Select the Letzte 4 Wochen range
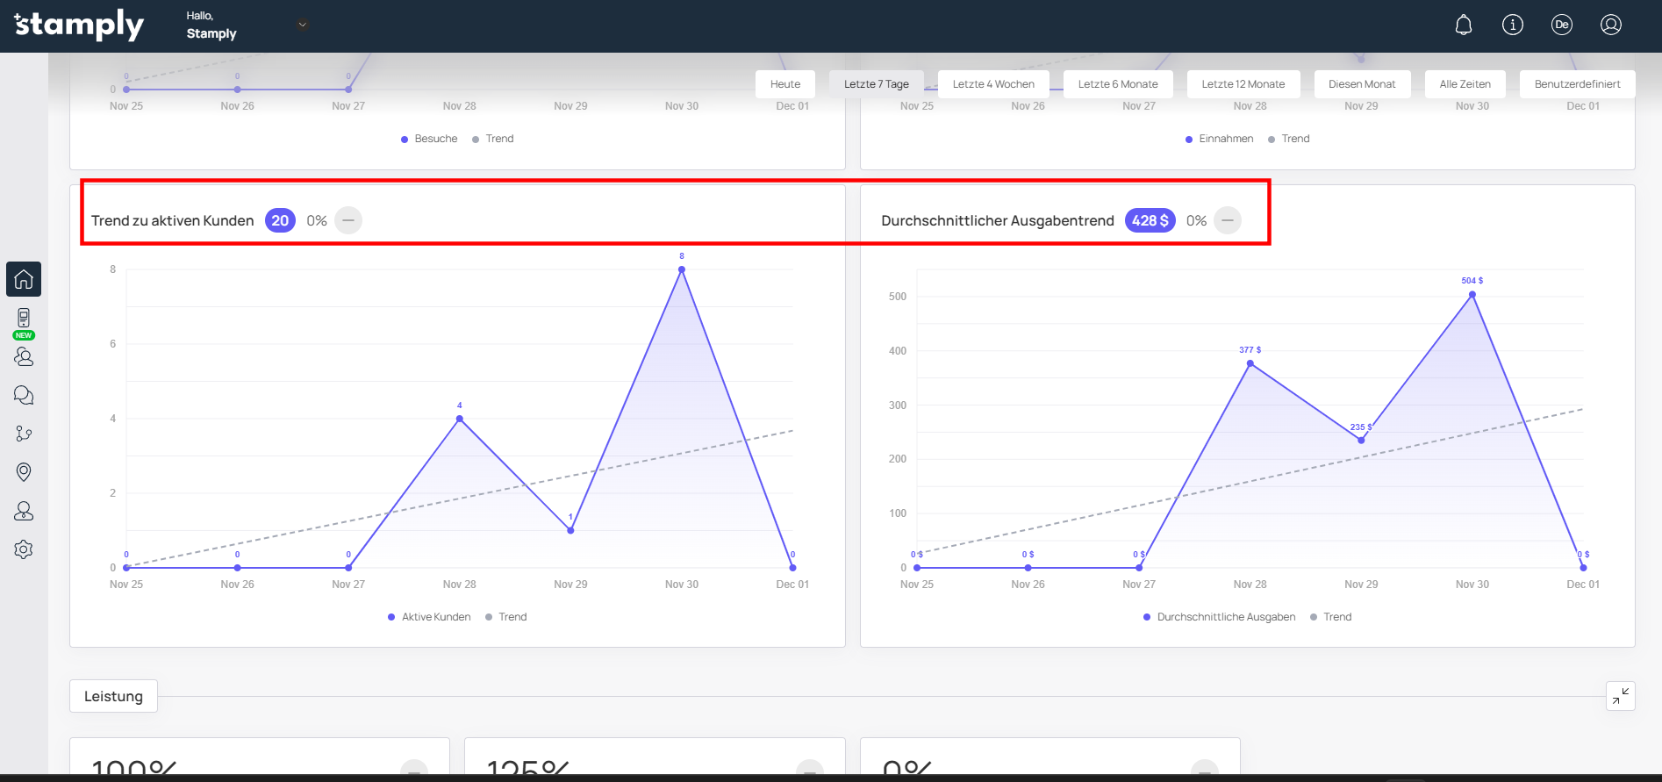The image size is (1662, 782). (993, 84)
